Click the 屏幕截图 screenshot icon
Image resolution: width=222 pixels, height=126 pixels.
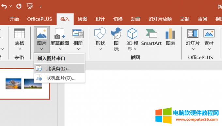[x=60, y=34]
